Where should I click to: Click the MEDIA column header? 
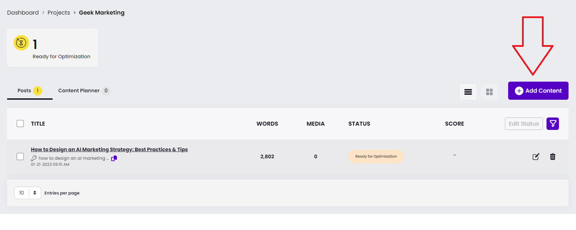click(x=316, y=124)
